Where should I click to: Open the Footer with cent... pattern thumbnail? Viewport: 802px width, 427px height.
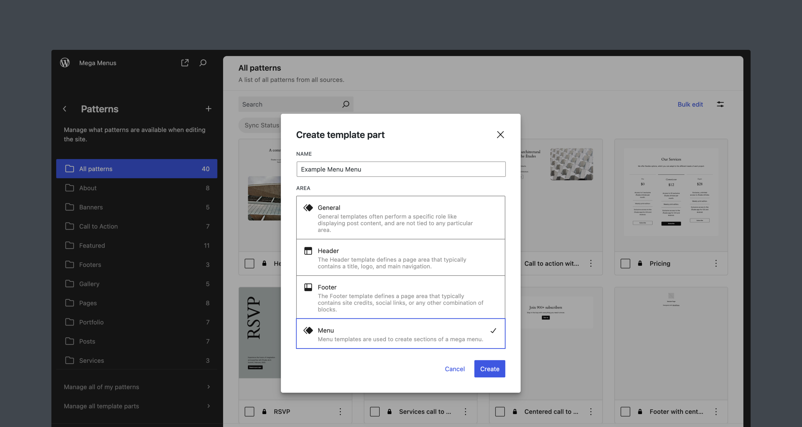(x=671, y=343)
